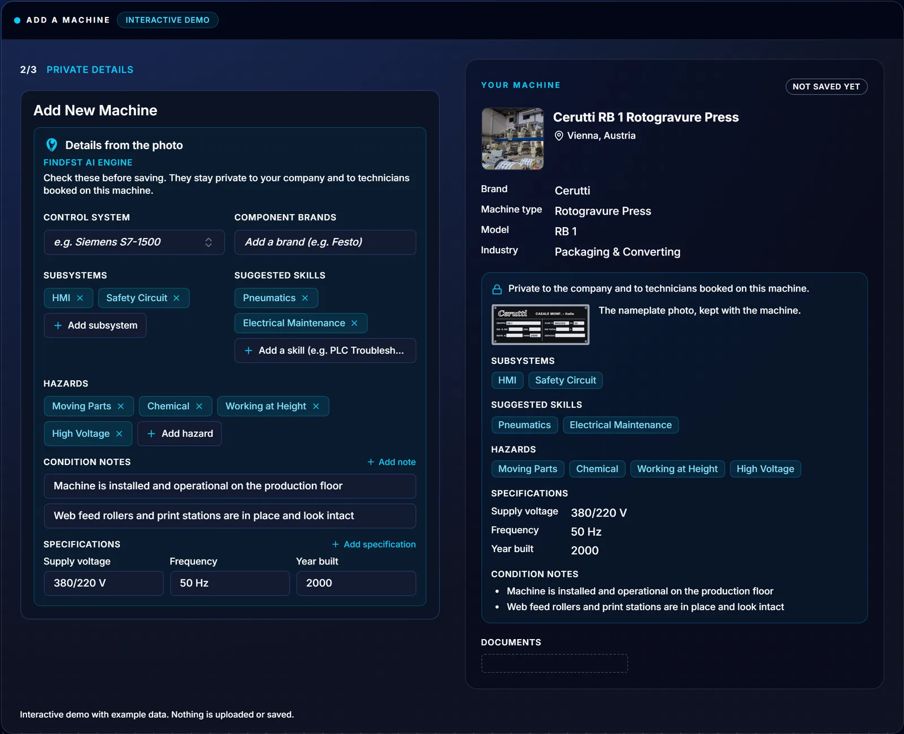
Task: Edit the note about web feed rollers
Action: pos(230,516)
